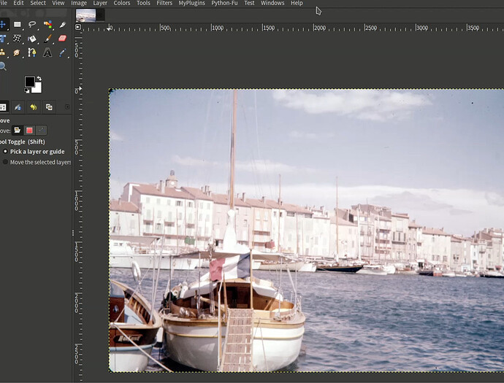Image resolution: width=504 pixels, height=383 pixels.
Task: Select the Paintbrush tool
Action: [x=47, y=39]
